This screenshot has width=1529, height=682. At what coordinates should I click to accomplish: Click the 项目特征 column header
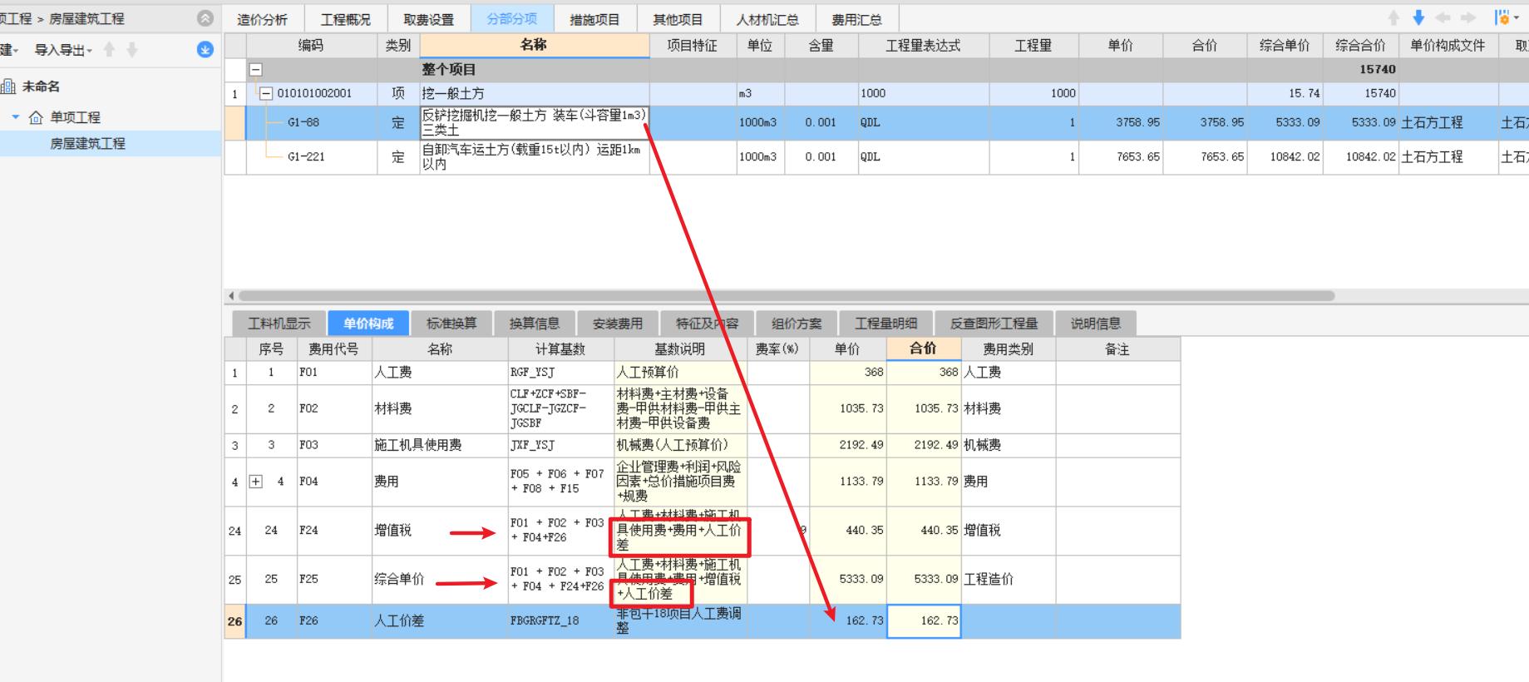[692, 46]
